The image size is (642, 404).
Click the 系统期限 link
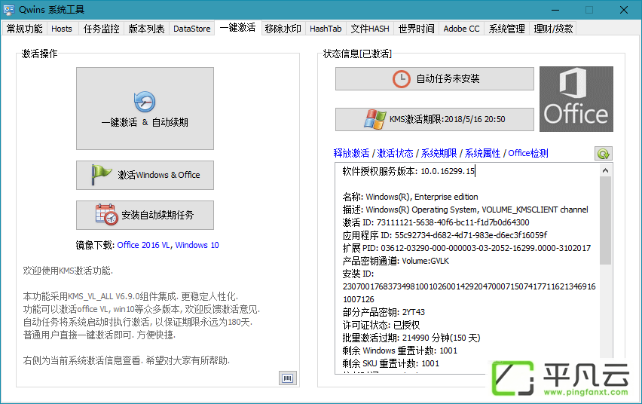click(x=439, y=153)
